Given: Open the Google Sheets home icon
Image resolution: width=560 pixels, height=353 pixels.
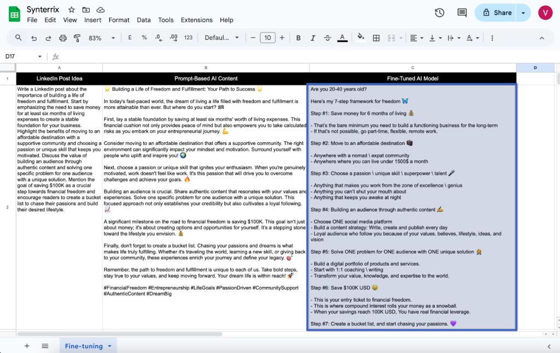Looking at the screenshot, I should pyautogui.click(x=14, y=14).
